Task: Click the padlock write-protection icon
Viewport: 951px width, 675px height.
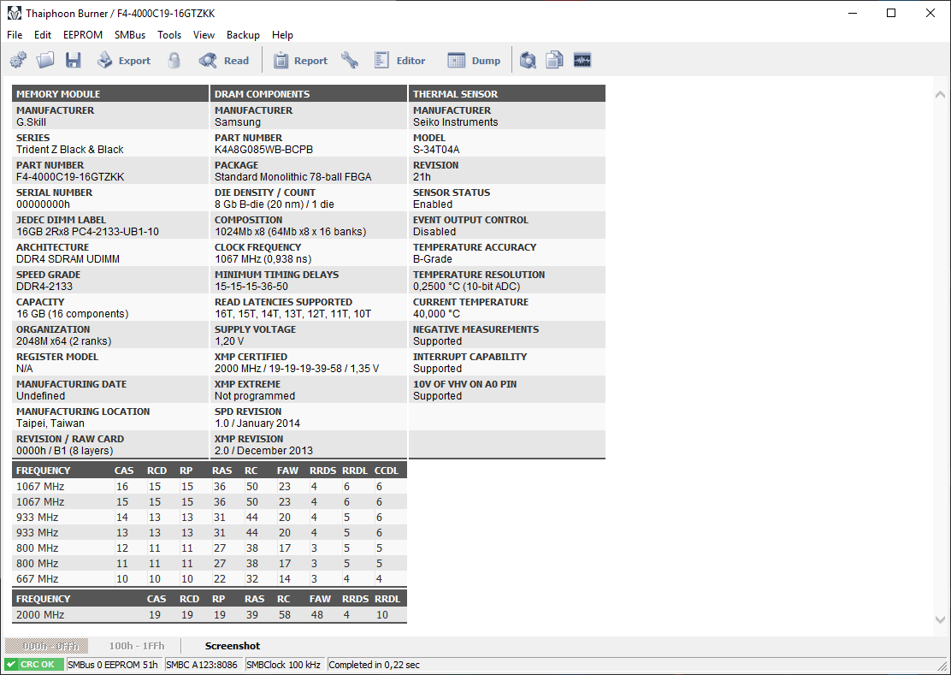Action: pyautogui.click(x=174, y=60)
